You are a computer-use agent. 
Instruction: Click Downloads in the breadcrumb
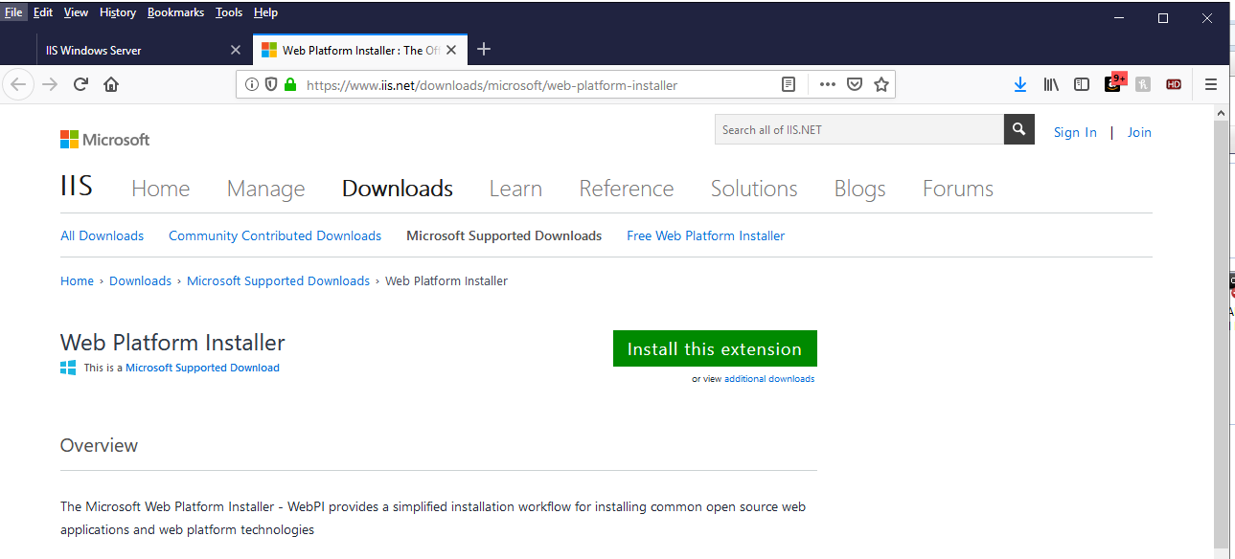point(140,280)
